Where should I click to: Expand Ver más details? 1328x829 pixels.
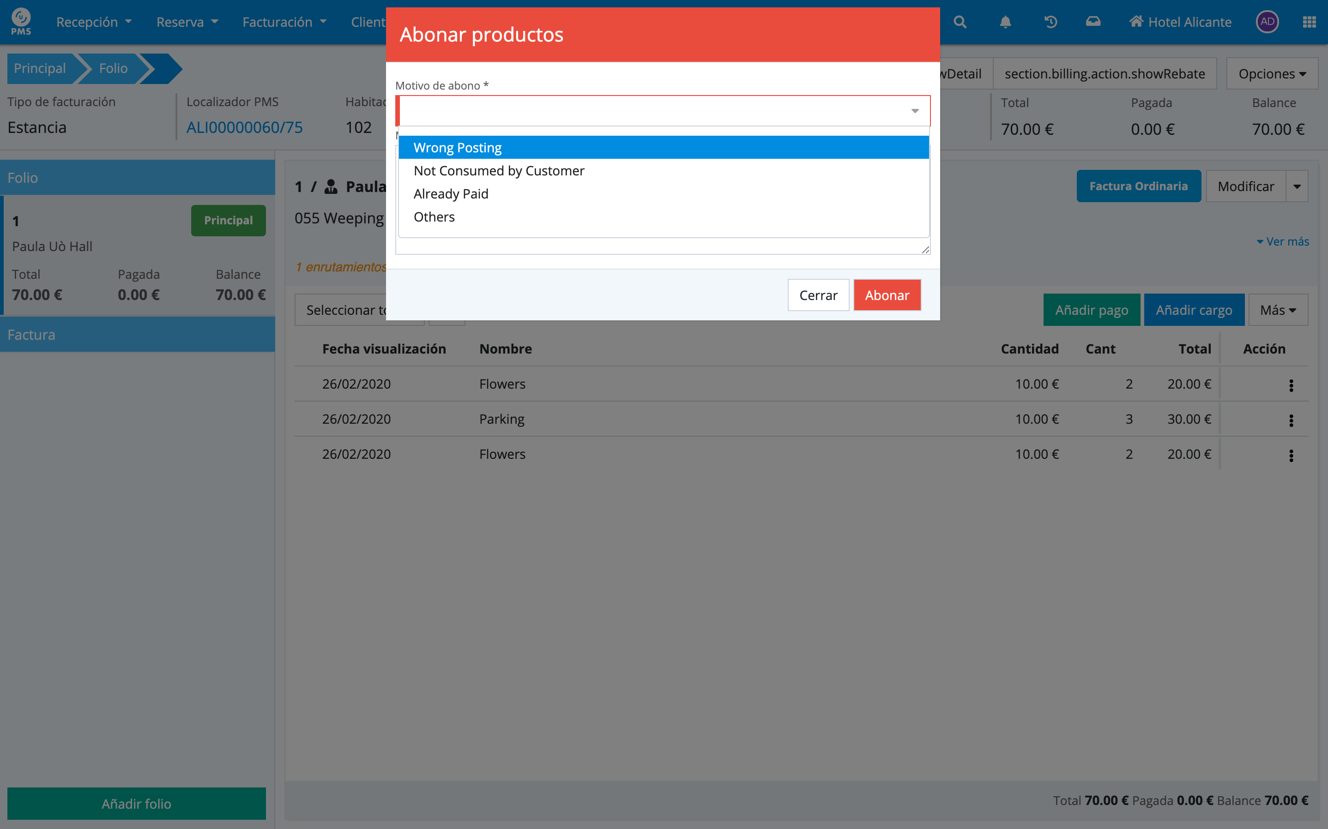1282,241
